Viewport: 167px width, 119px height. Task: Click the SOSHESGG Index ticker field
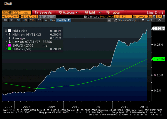pyautogui.click(x=16, y=13)
